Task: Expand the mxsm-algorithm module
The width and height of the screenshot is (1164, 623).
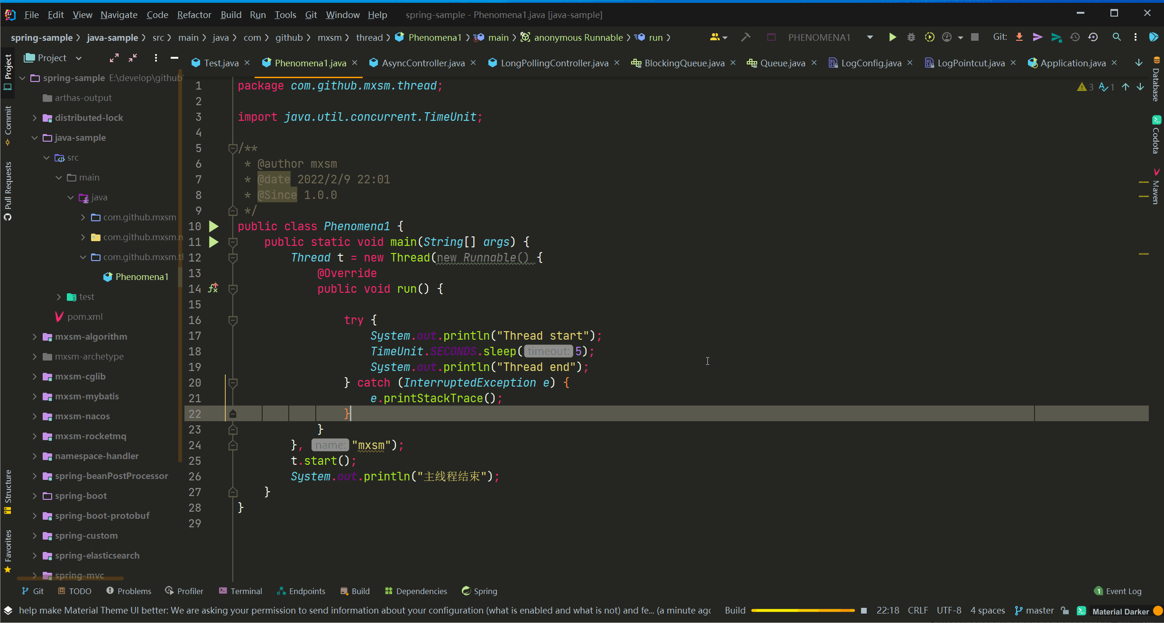Action: point(35,337)
